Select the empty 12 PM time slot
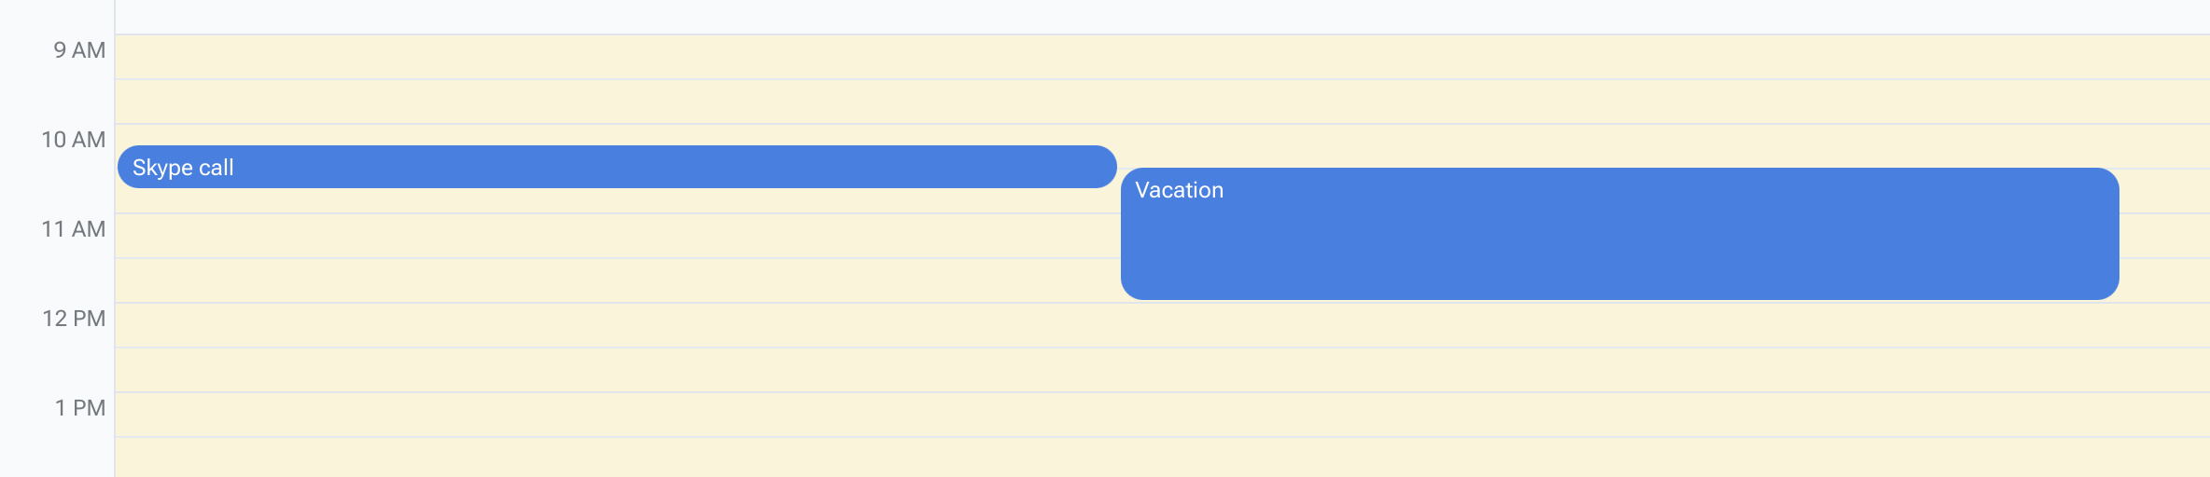This screenshot has width=2210, height=477. (1162, 325)
